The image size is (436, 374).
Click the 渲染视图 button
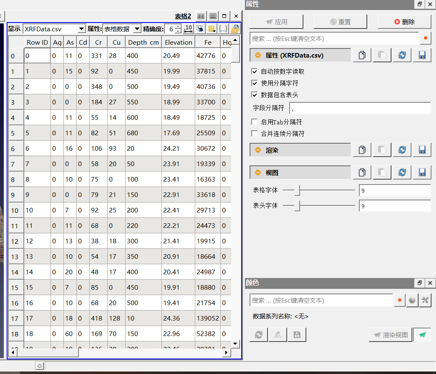[x=391, y=334]
